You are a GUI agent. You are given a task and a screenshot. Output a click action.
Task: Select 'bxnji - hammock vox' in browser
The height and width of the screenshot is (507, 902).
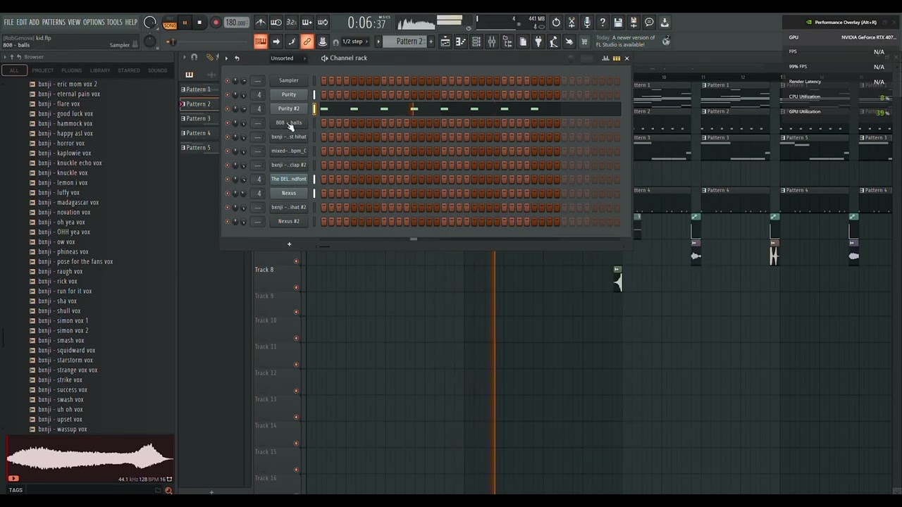(65, 123)
